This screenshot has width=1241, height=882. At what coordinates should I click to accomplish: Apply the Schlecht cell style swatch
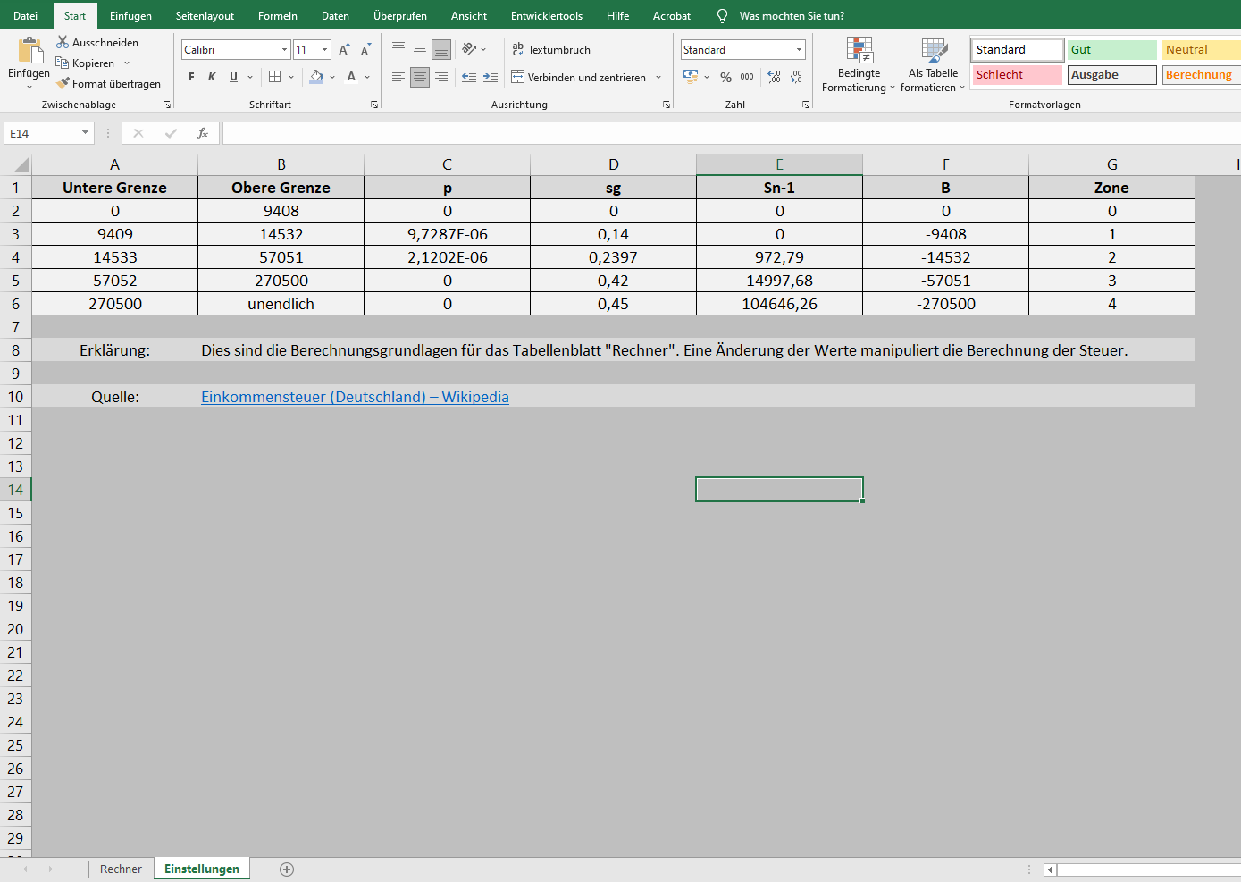[x=1017, y=75]
